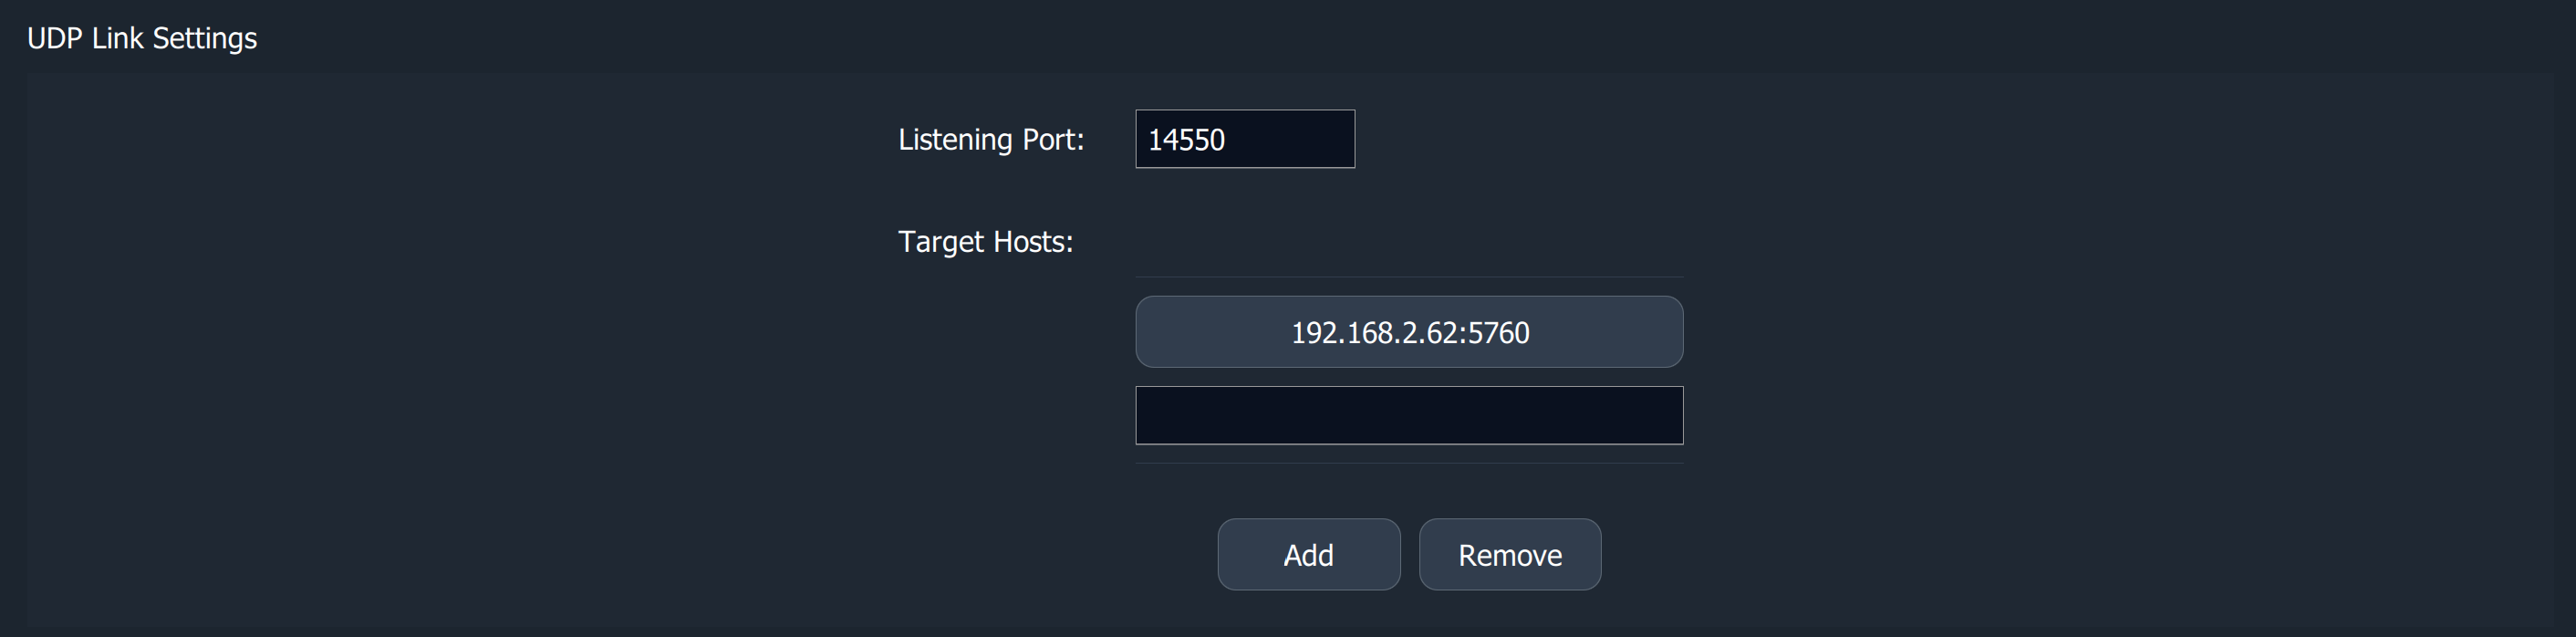Set focus on the UDP listening port box

tap(1244, 139)
